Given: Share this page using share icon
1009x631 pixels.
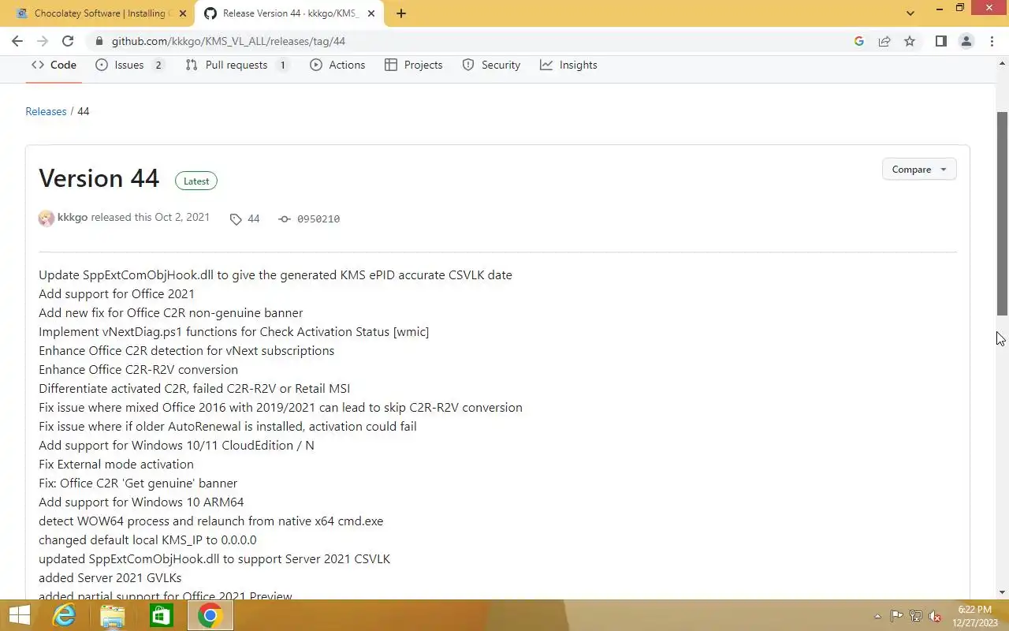Looking at the screenshot, I should tap(884, 41).
